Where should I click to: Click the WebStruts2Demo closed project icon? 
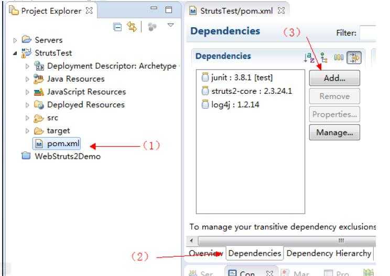[x=26, y=156]
